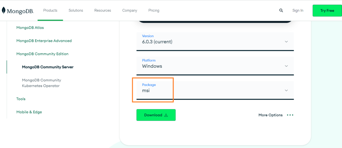Screen dimensions: 342x148
Task: Click the Sign In link
Action: coord(298,10)
